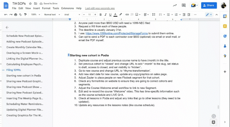Image resolution: width=230 pixels, height=127 pixels.
Task: Click the blue Share button
Action: (x=209, y=5)
